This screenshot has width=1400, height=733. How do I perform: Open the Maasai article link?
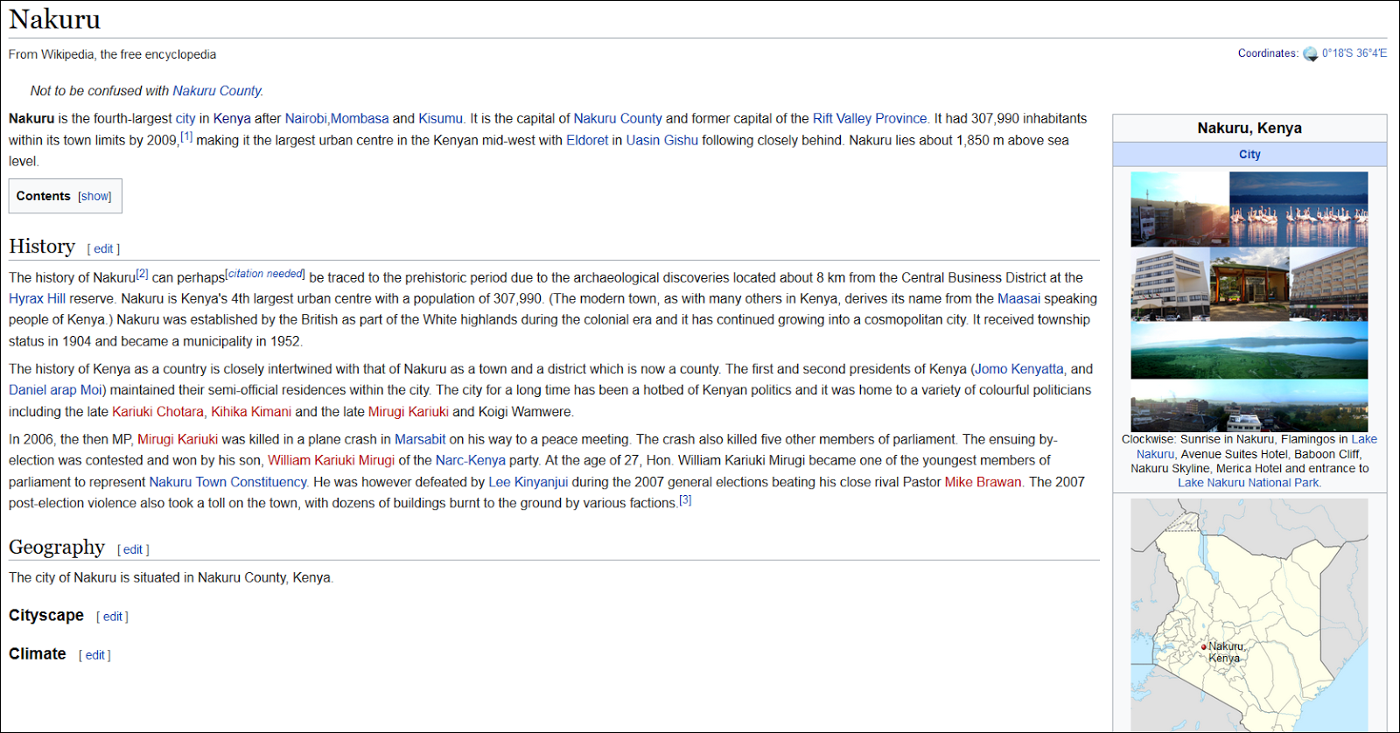pyautogui.click(x=1019, y=299)
